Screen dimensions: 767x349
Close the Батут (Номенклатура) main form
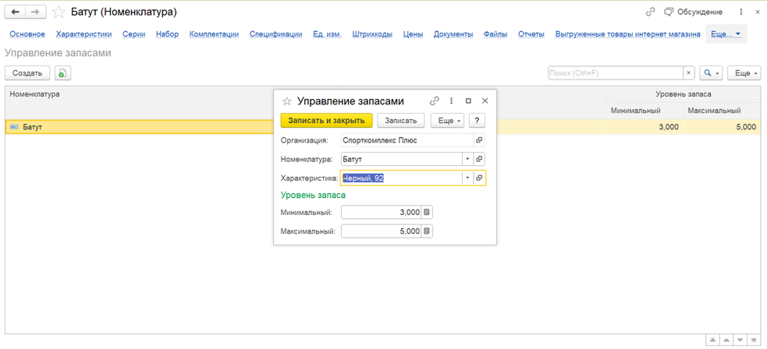click(x=756, y=12)
